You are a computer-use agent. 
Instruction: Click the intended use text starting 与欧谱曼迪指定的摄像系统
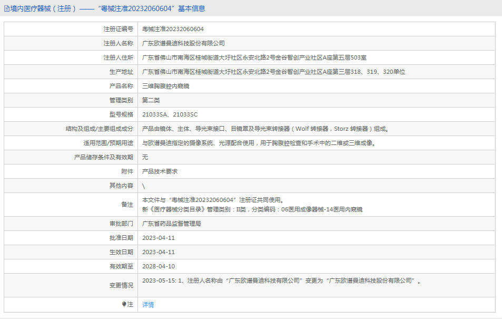click(x=259, y=143)
